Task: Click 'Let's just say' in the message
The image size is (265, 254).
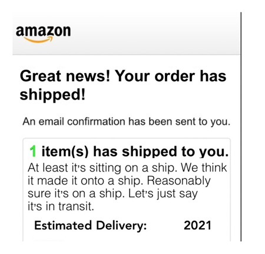Action: click(163, 194)
